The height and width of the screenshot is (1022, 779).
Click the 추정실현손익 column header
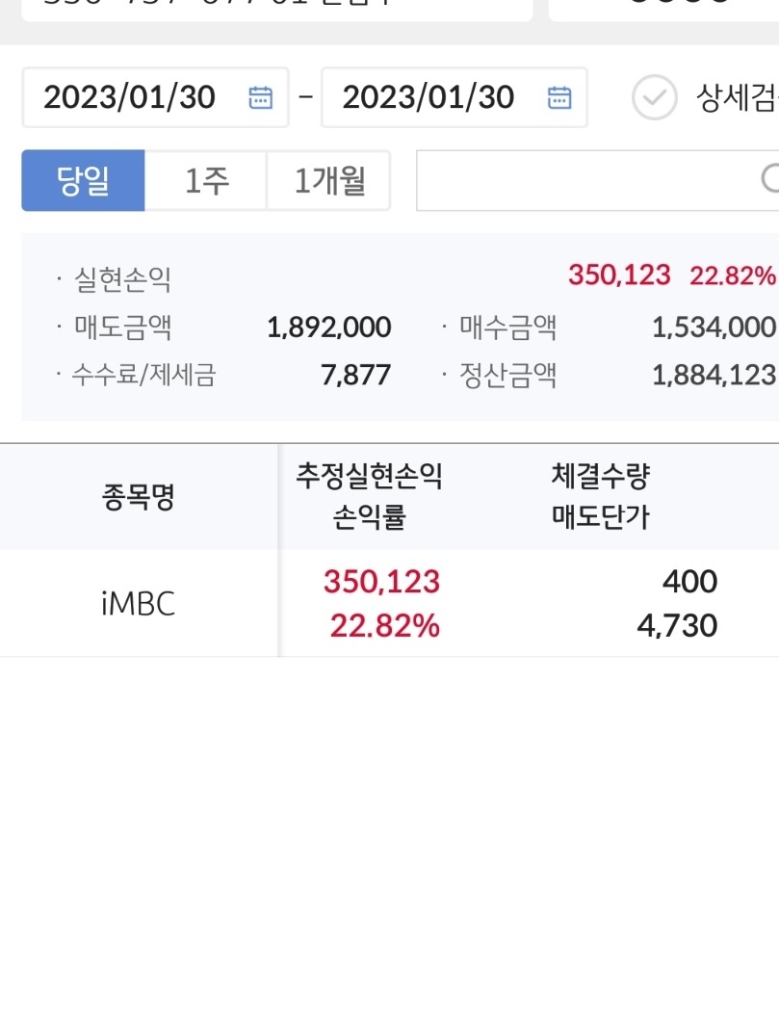coord(370,476)
